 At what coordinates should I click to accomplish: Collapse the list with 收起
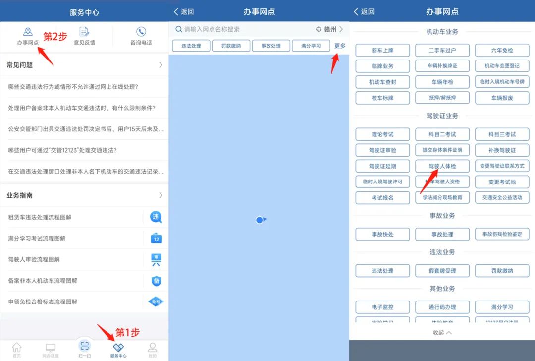442,333
